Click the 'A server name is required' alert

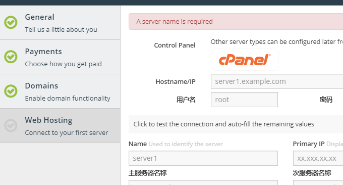point(236,21)
